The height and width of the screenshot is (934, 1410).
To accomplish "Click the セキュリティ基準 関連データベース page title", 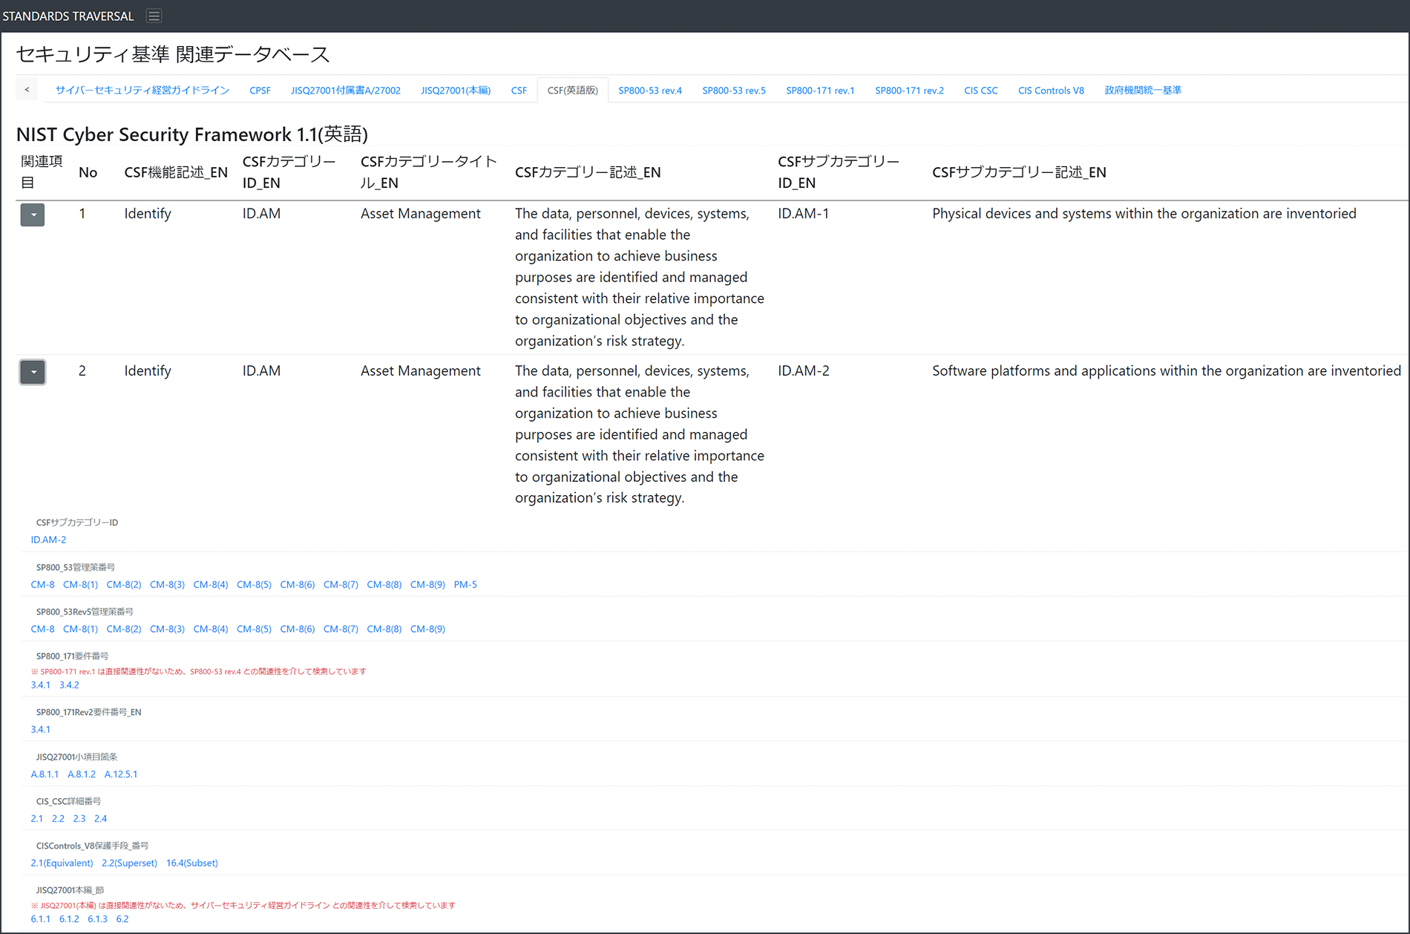I will [173, 54].
